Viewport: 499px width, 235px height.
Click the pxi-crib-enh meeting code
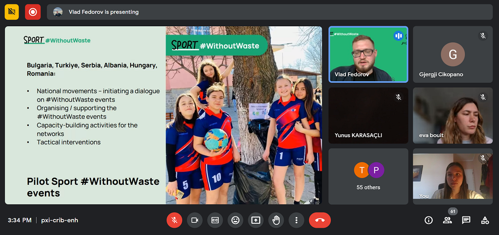pos(59,220)
